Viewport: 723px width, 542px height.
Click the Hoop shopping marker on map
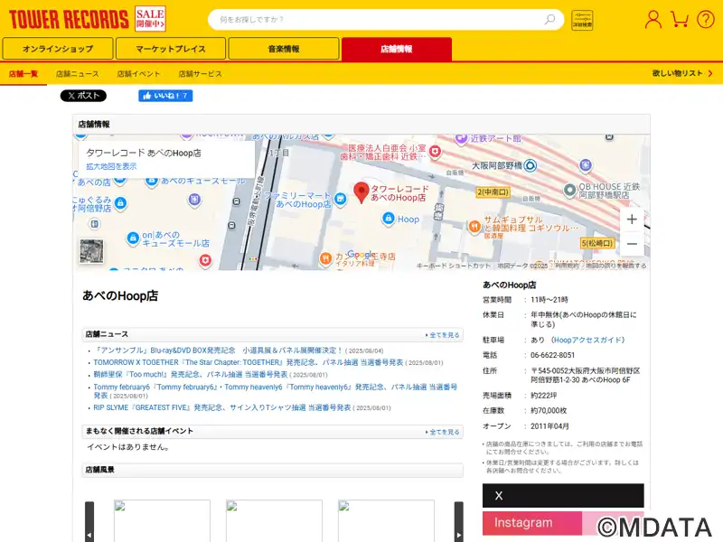[389, 218]
